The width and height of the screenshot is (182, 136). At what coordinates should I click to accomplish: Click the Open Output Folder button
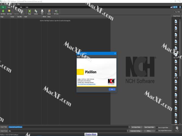(149, 127)
